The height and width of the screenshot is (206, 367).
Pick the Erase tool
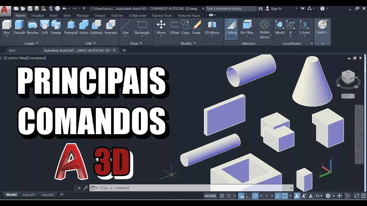point(196,27)
